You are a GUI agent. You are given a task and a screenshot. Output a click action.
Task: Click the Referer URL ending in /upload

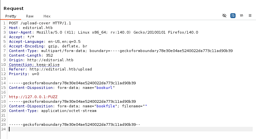pos(61,69)
